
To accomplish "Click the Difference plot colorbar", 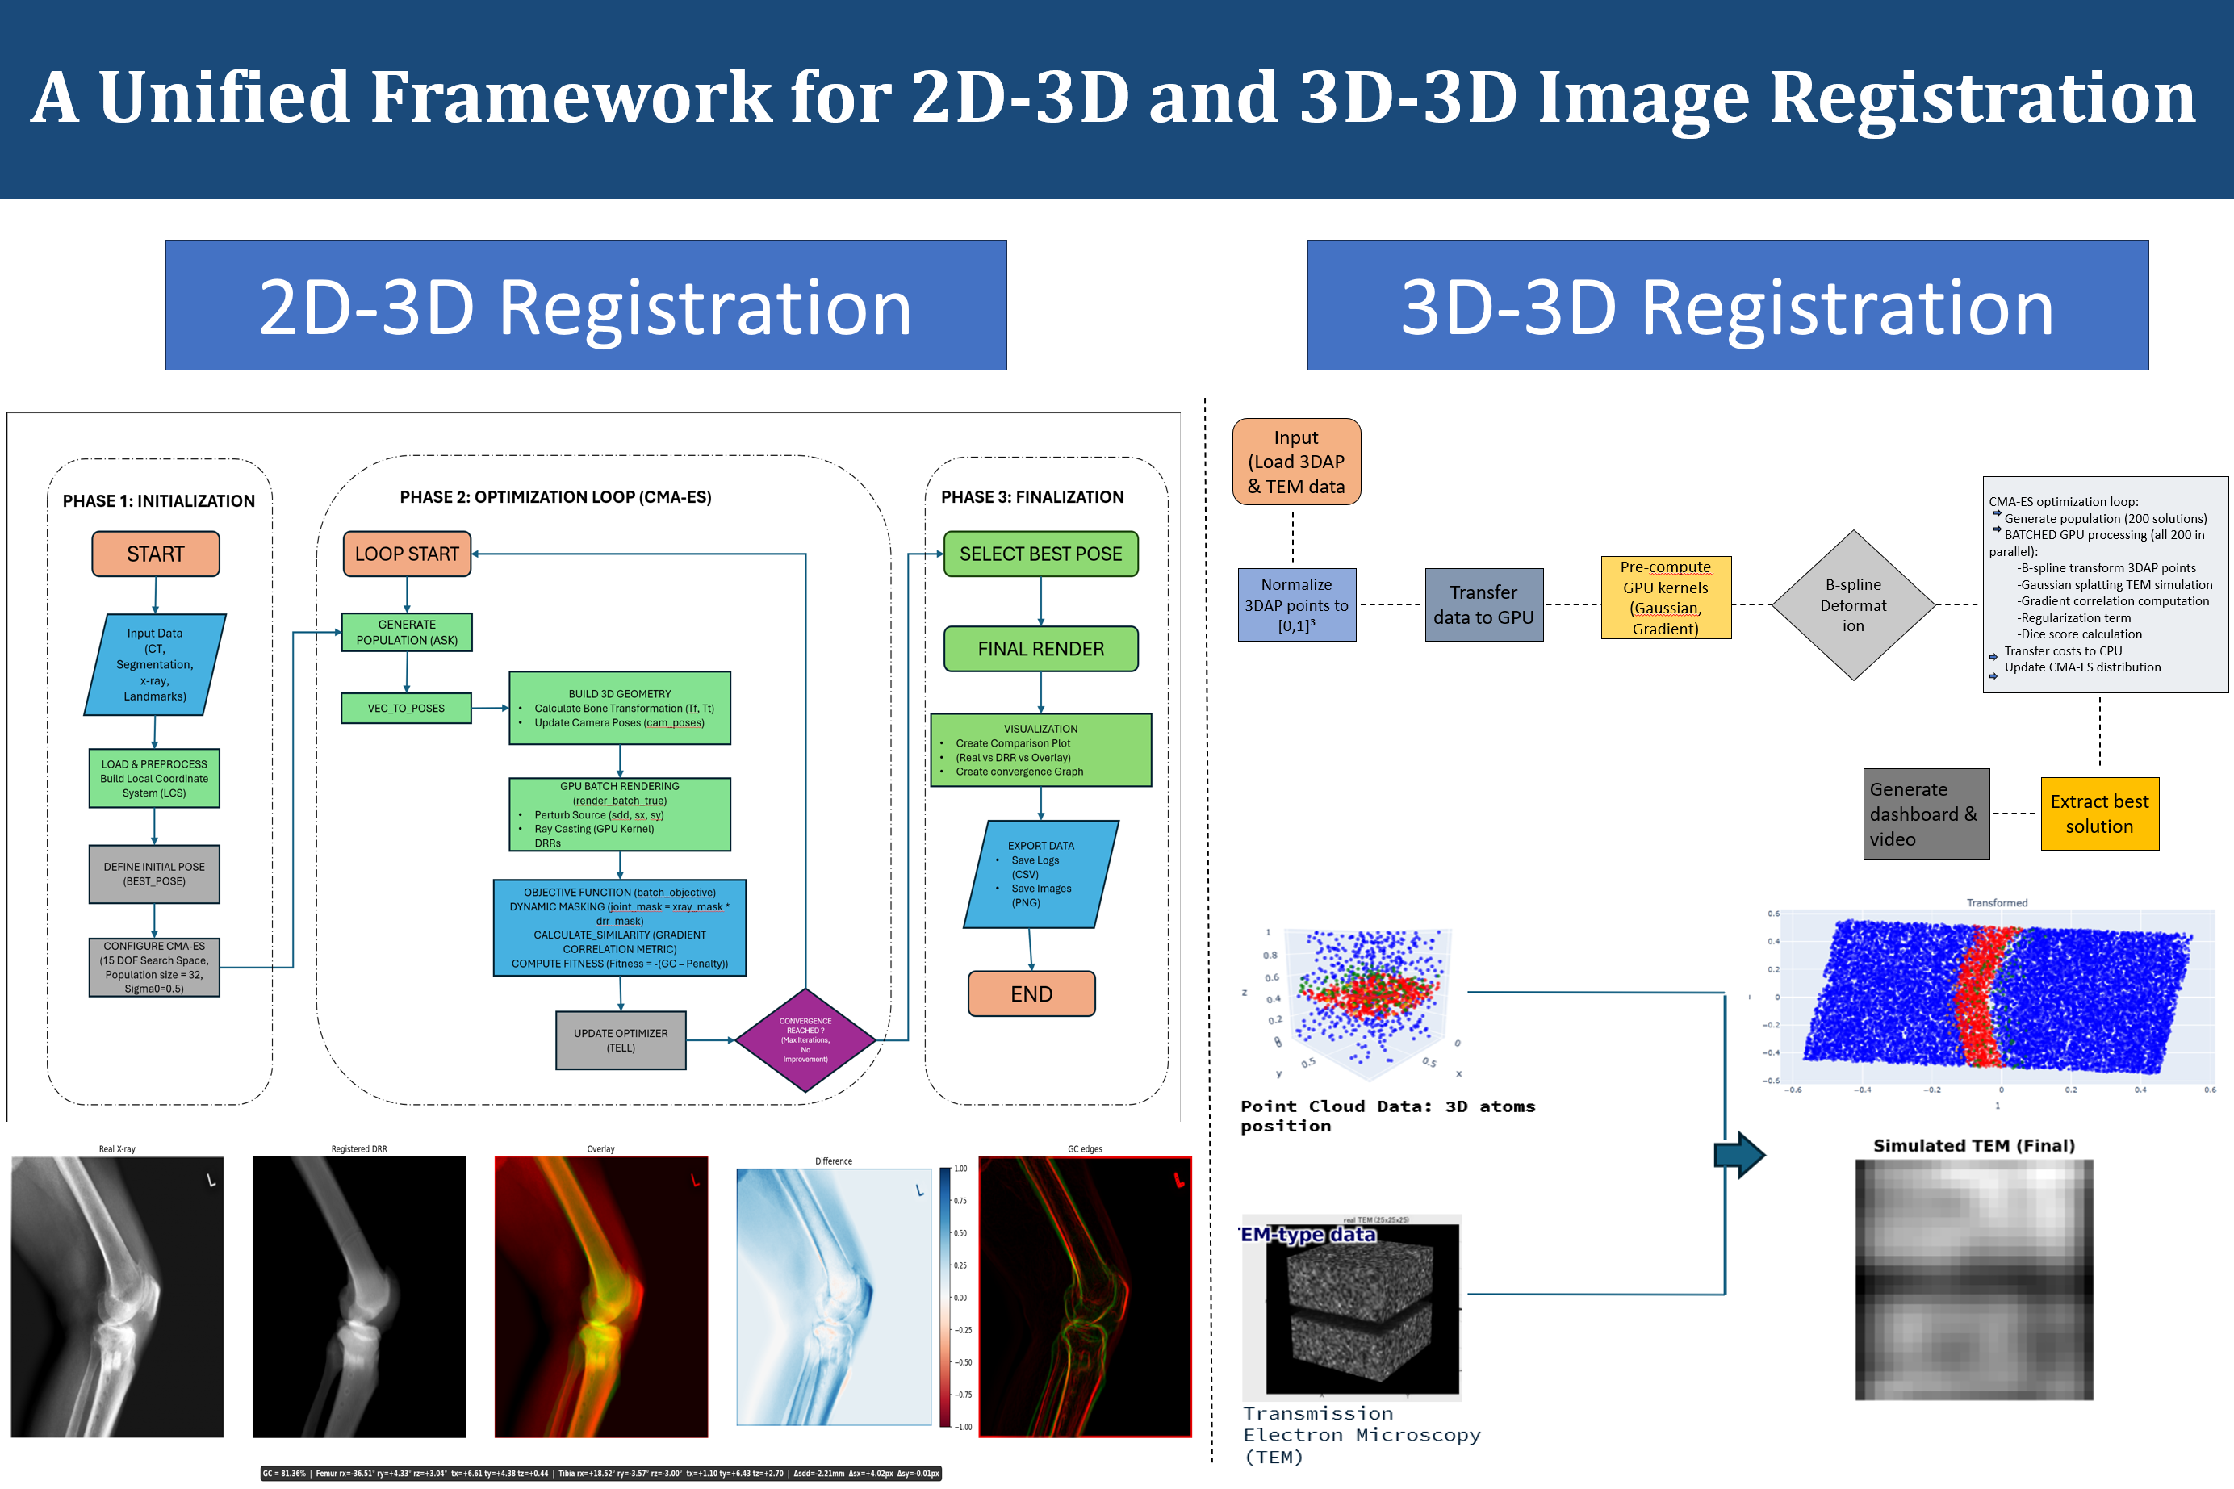I will tap(946, 1296).
